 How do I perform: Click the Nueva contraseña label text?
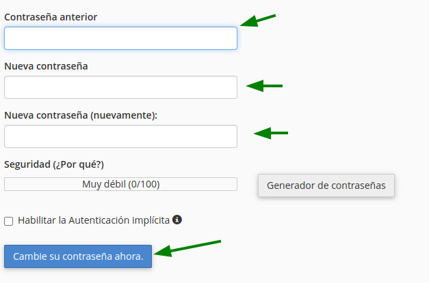click(x=46, y=66)
